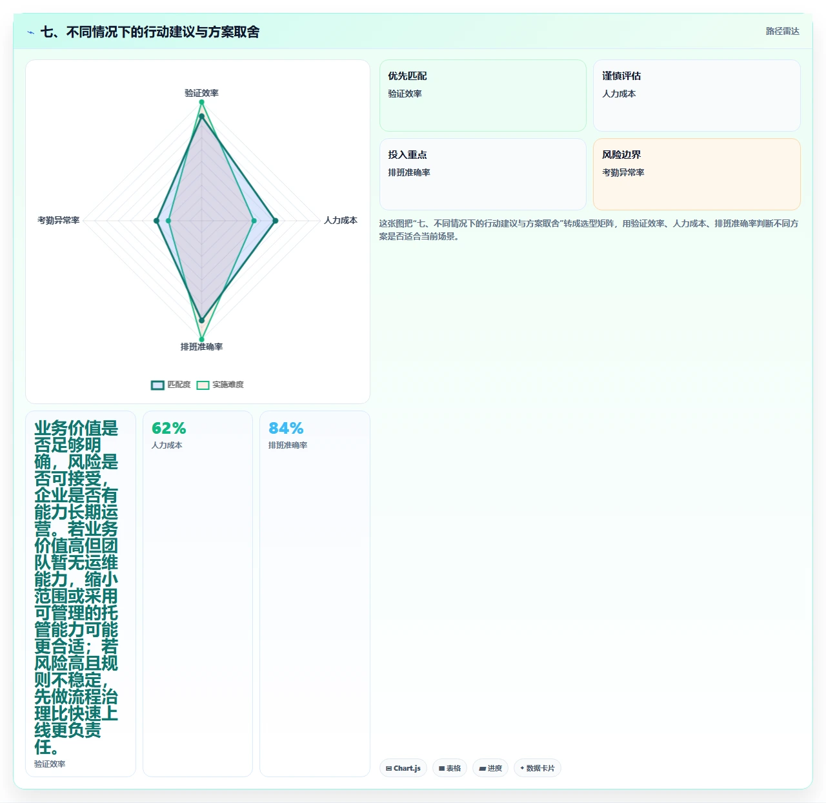The width and height of the screenshot is (826, 803).
Task: Open the 投入重点 card
Action: (x=483, y=174)
